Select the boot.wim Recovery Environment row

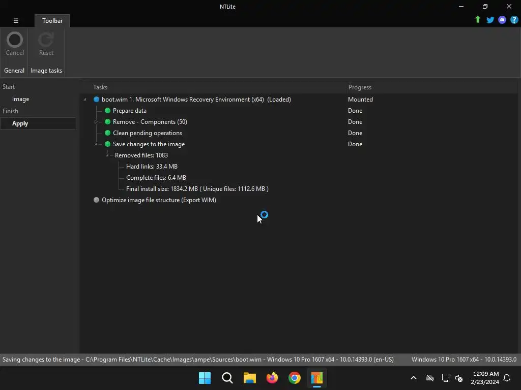coord(196,100)
